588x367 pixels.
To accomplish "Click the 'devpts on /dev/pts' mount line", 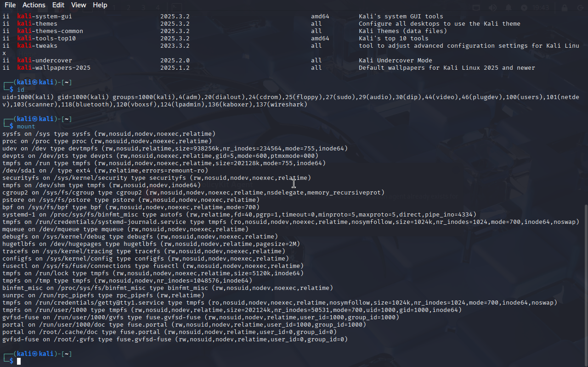I will (x=160, y=156).
